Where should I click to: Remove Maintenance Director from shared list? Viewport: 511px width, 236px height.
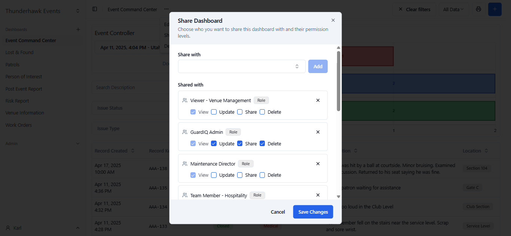(318, 164)
